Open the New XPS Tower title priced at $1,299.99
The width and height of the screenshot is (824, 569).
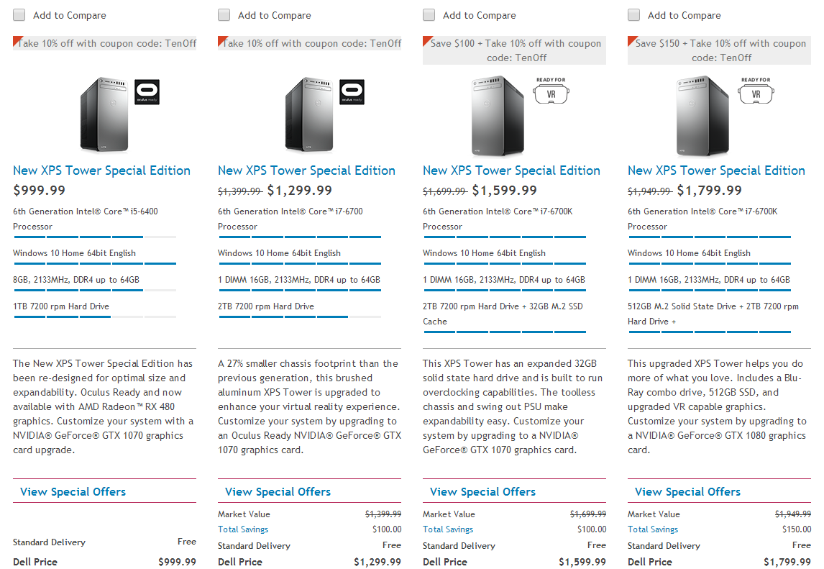tap(306, 170)
